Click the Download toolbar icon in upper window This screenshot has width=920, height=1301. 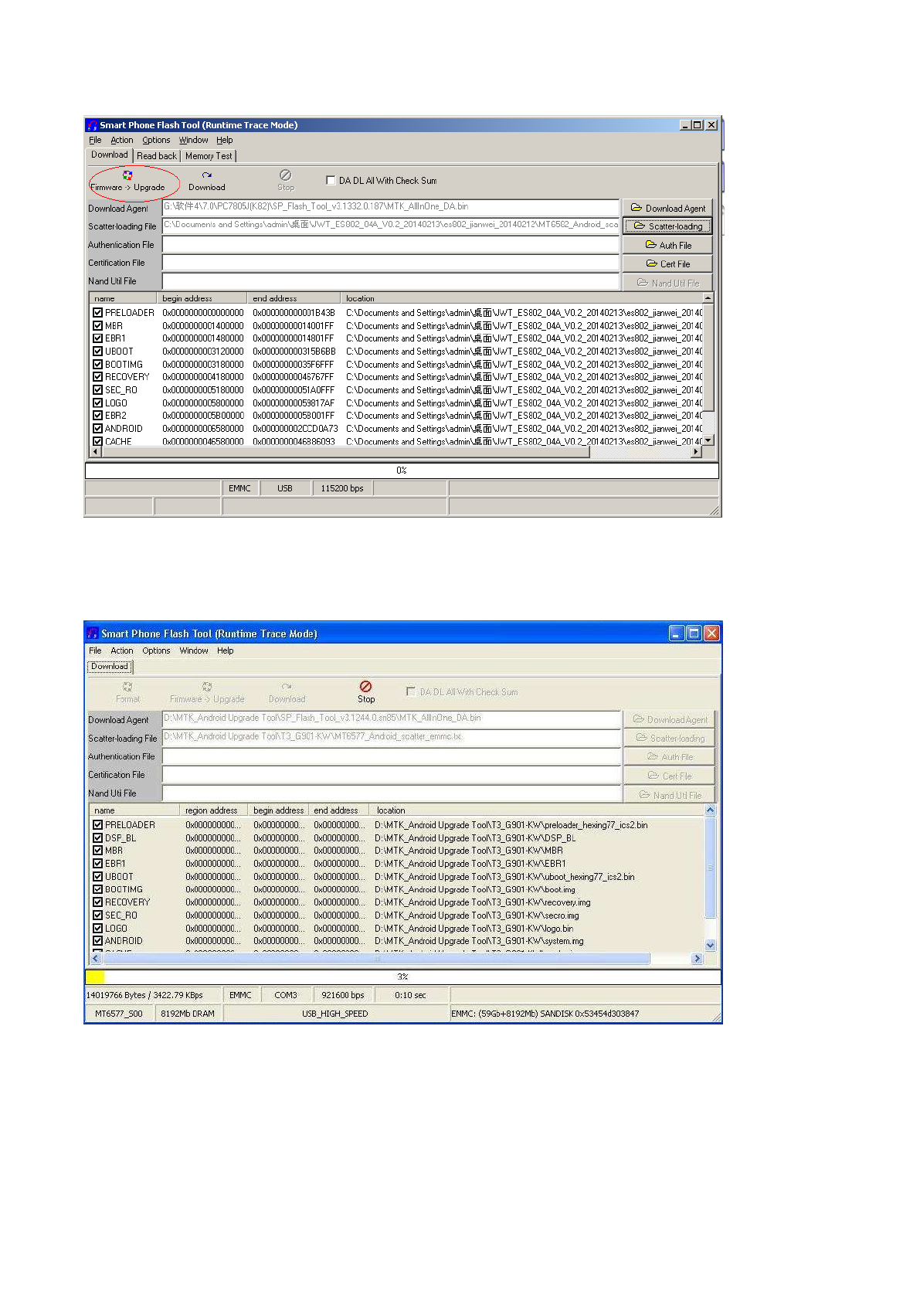tap(207, 182)
